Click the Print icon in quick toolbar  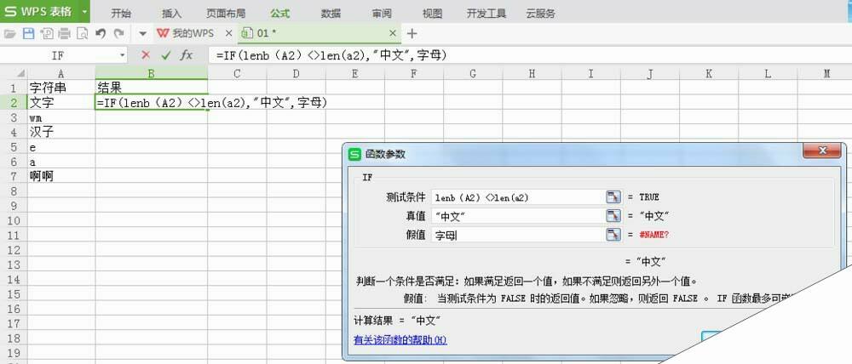[64, 33]
